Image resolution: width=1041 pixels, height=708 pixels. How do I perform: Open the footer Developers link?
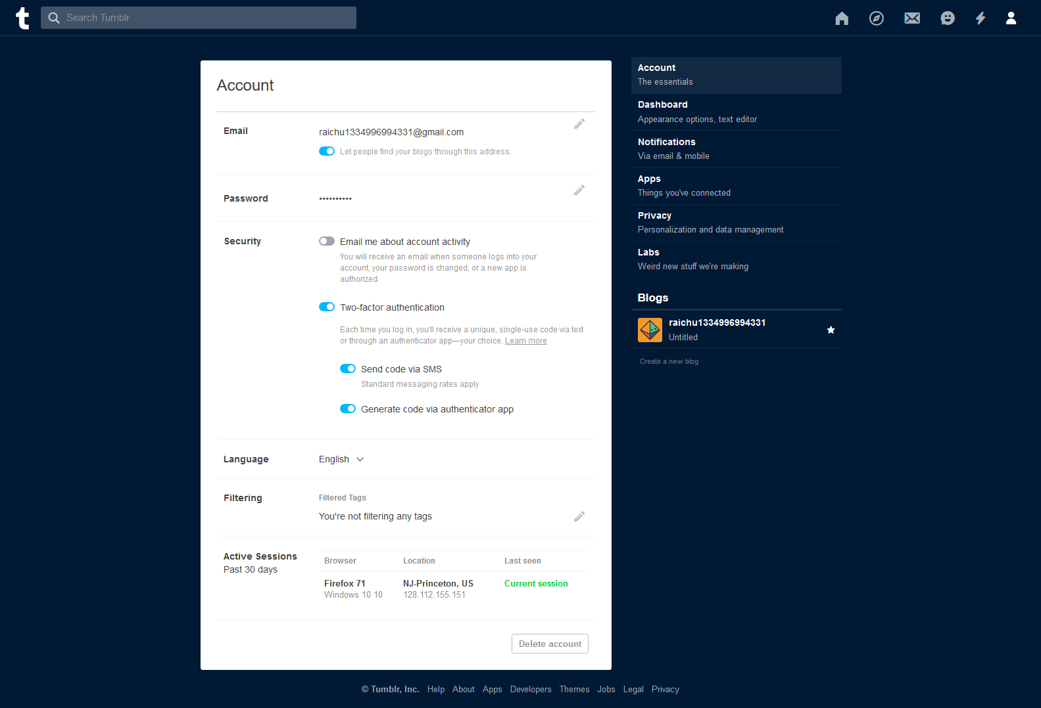[531, 689]
